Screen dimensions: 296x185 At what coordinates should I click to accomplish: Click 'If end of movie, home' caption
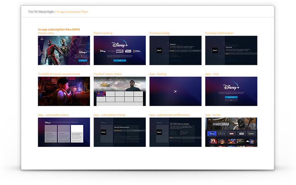[108, 74]
